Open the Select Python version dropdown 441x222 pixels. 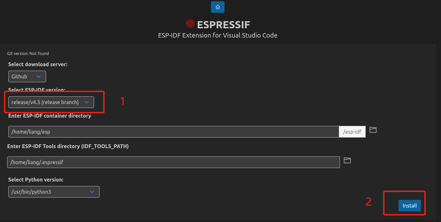[x=54, y=191]
